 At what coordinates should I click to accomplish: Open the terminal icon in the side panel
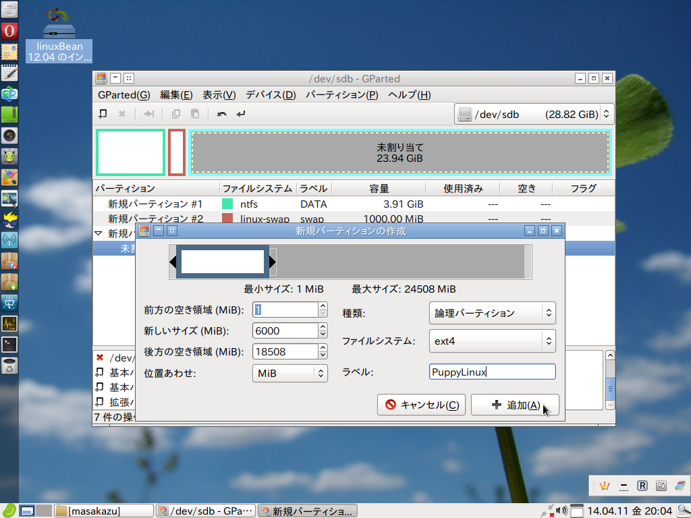coord(9,345)
